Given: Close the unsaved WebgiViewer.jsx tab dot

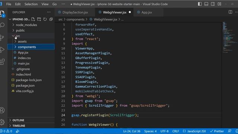Looking at the screenshot, I should pos(130,12).
